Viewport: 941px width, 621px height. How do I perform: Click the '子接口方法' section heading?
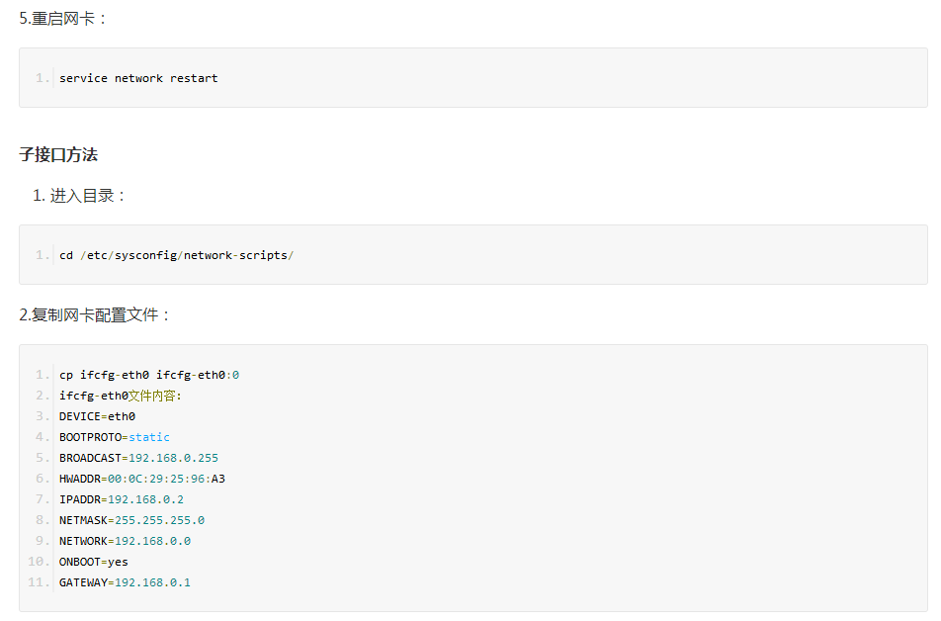pyautogui.click(x=58, y=154)
